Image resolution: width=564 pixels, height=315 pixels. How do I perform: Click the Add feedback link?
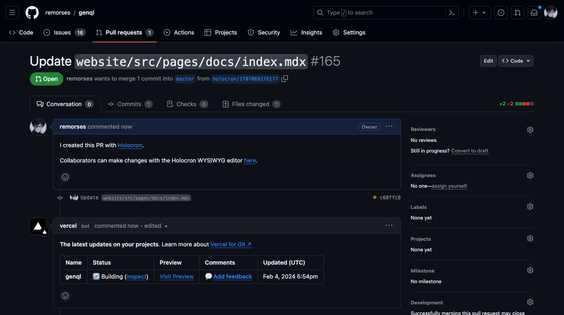click(233, 277)
